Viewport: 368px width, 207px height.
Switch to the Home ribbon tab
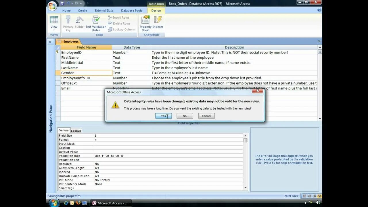pos(66,10)
